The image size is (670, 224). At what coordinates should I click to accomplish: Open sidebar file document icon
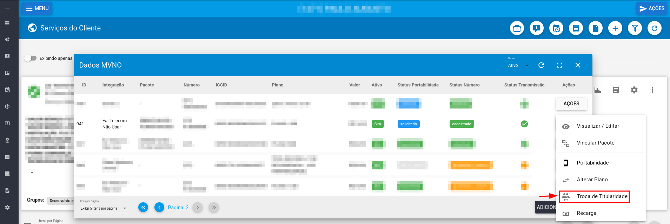tap(7, 190)
